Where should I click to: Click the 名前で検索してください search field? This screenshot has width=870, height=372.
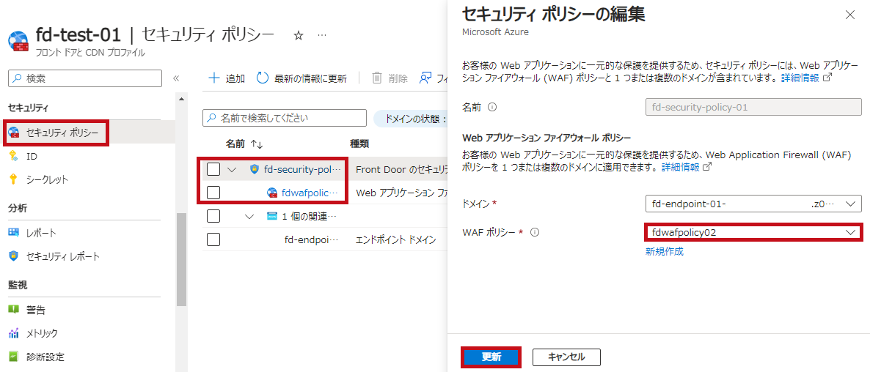(x=285, y=118)
